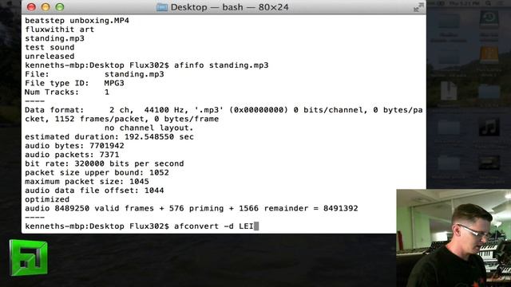This screenshot has width=511, height=287.
Task: Click the 'test sound' listing line
Action: [50, 47]
